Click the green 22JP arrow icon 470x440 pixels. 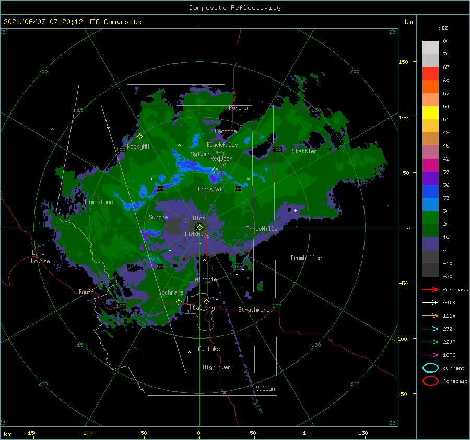coord(430,342)
